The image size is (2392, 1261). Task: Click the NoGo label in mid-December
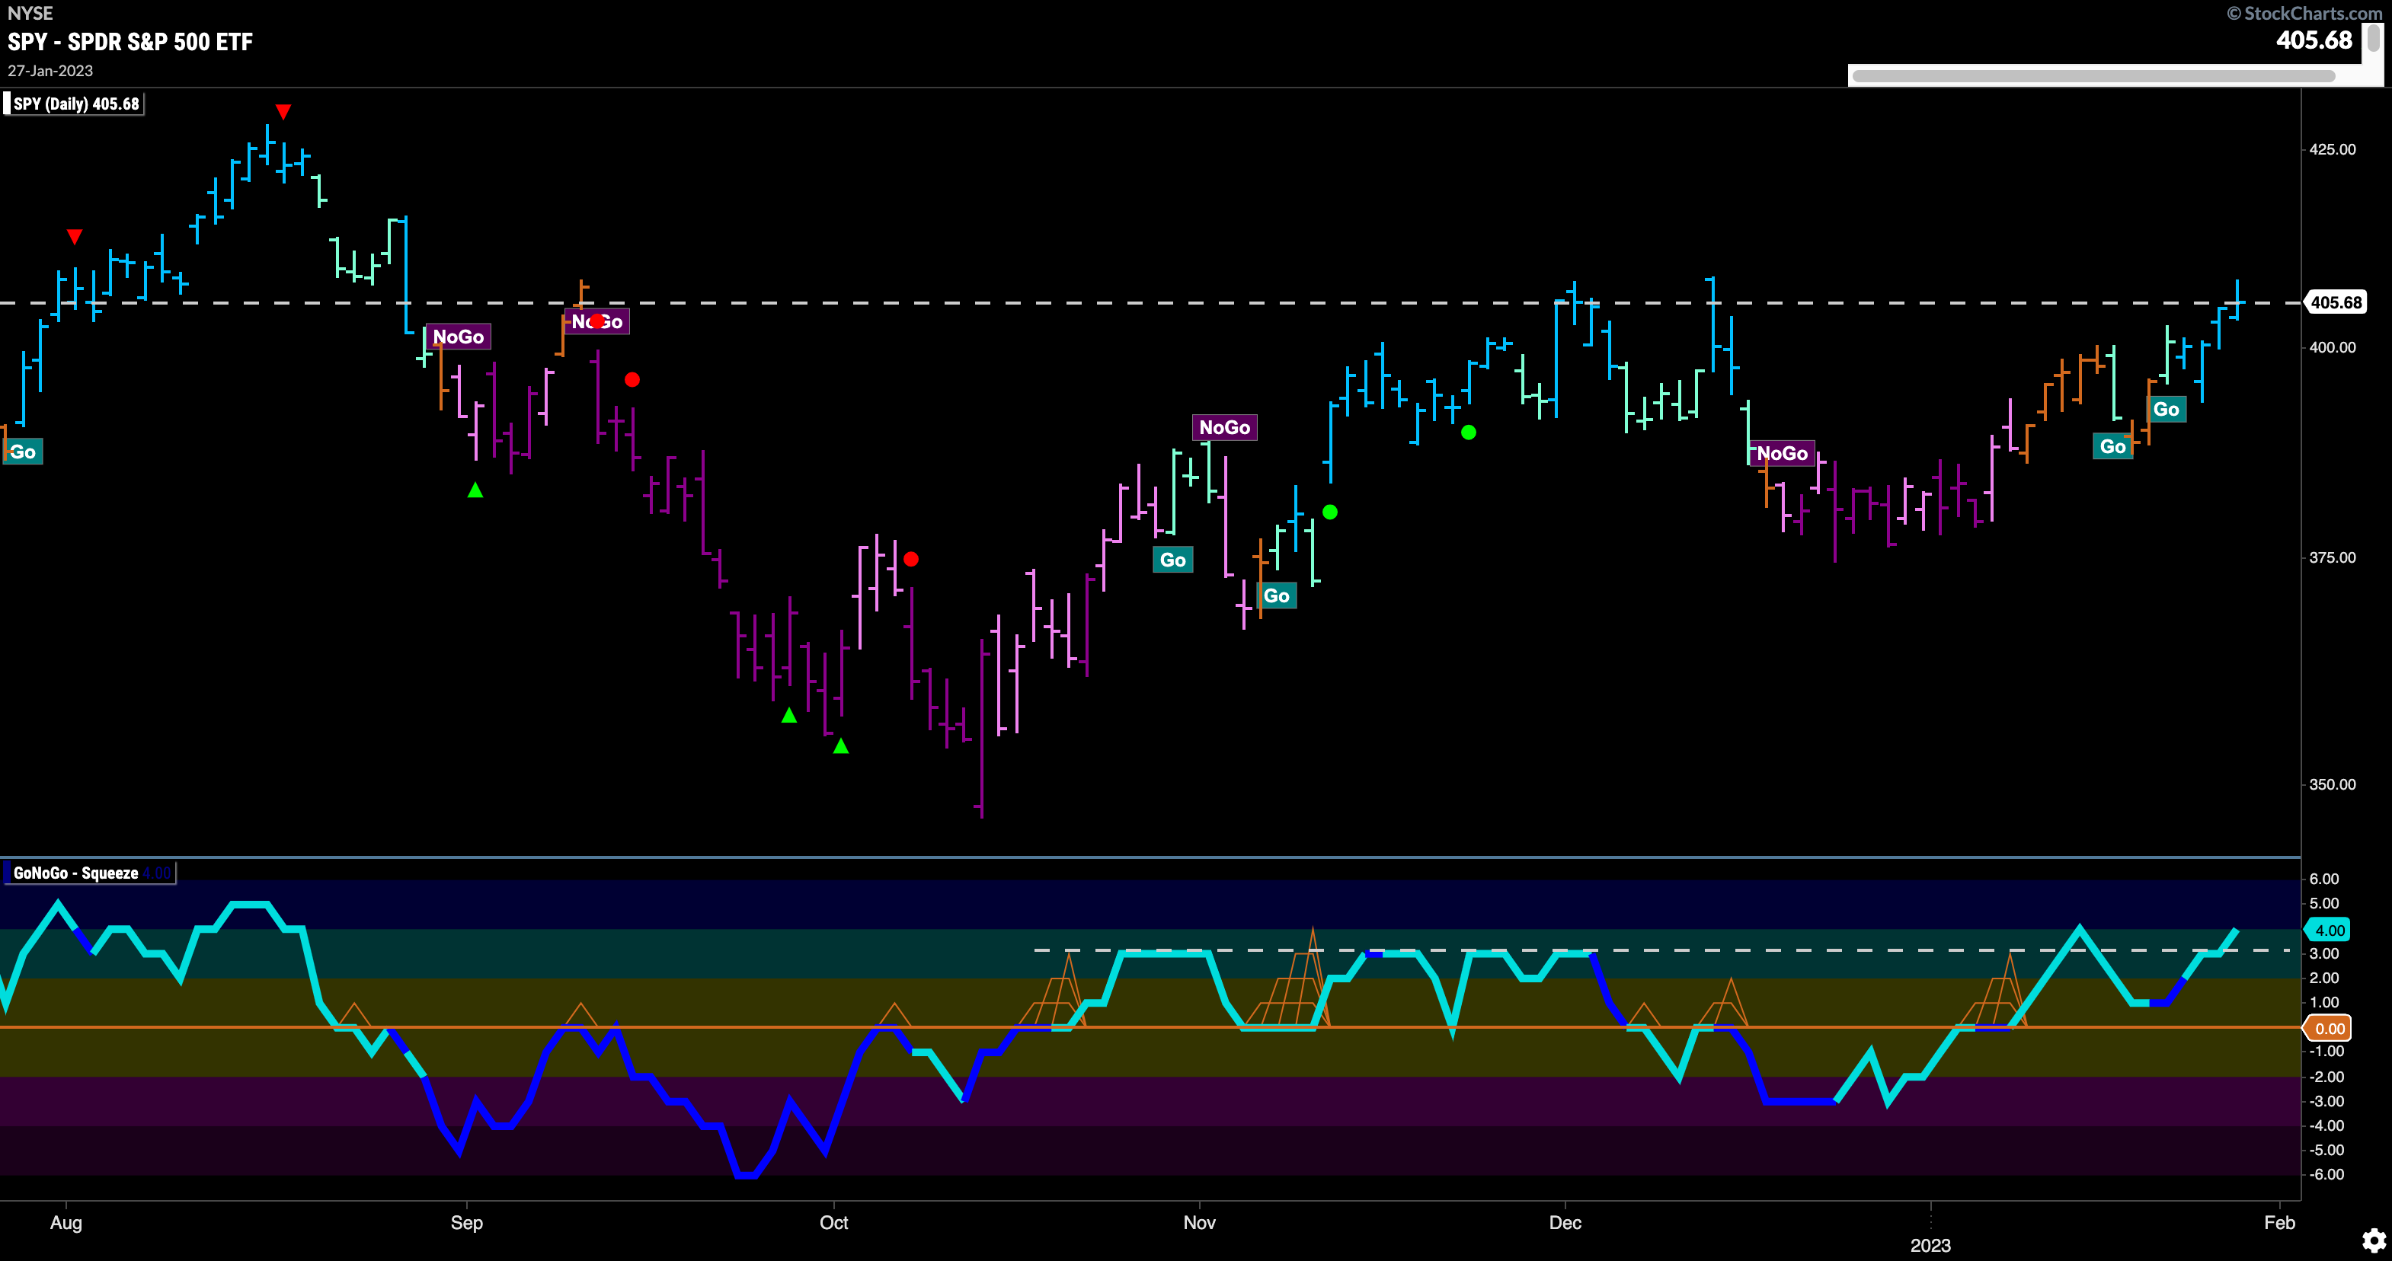click(1782, 453)
